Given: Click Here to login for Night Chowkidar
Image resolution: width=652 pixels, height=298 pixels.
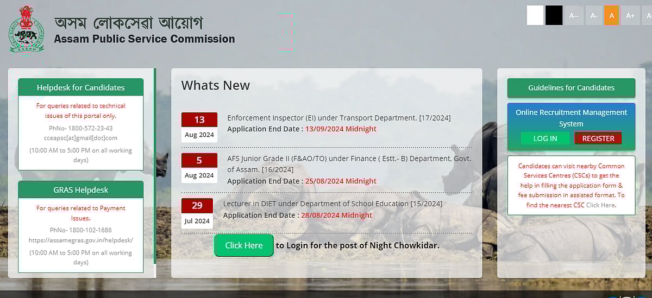Looking at the screenshot, I should [243, 245].
